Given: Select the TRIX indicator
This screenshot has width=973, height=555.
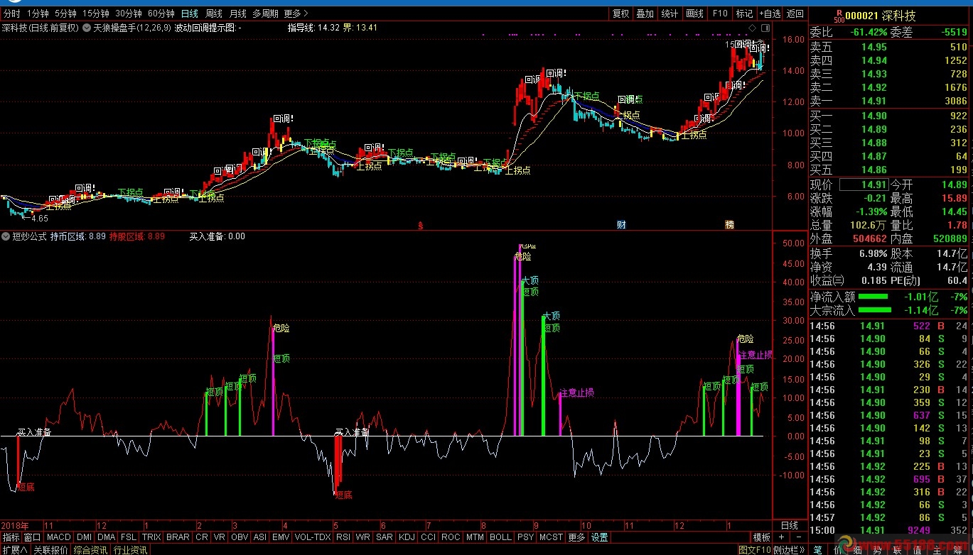Looking at the screenshot, I should pos(151,537).
